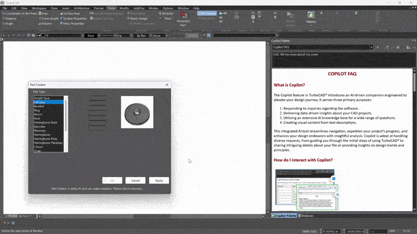Select Herringbone Rack part type
417x234 pixels.
tap(48, 123)
